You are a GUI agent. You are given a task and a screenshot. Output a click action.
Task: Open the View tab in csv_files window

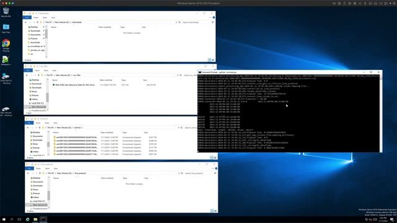pos(54,70)
